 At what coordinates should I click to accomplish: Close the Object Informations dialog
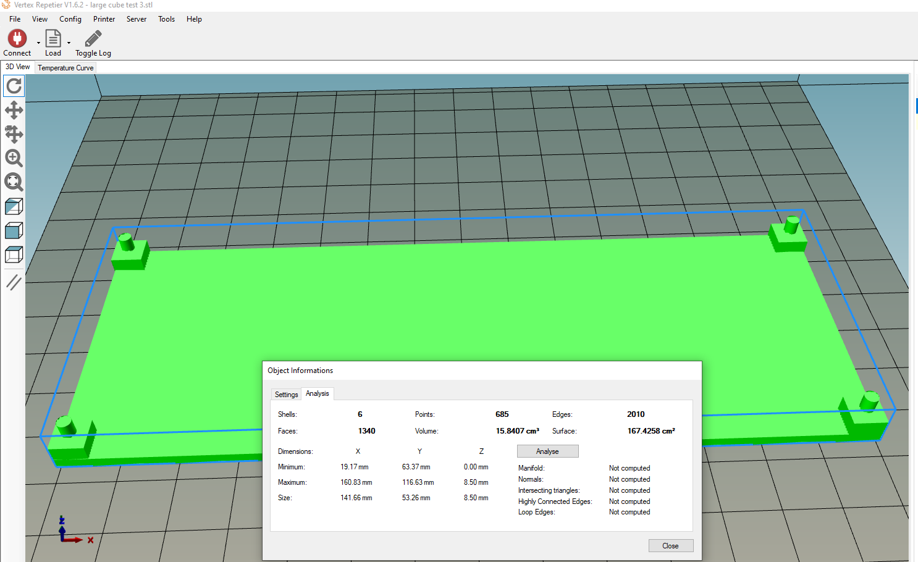pyautogui.click(x=670, y=546)
